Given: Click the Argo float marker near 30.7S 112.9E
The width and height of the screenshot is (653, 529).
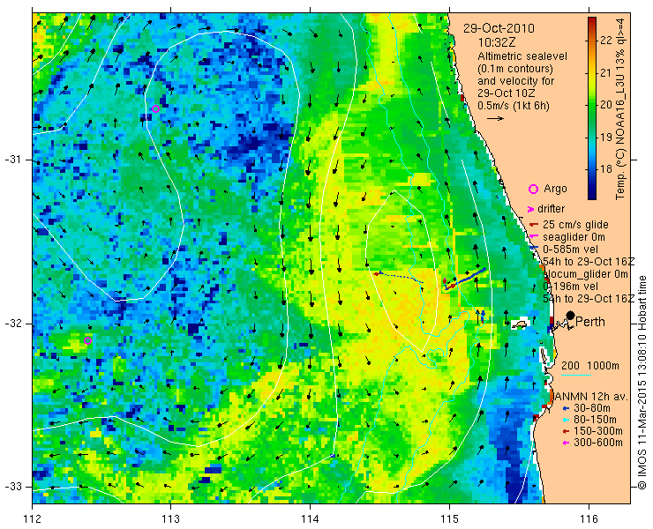Looking at the screenshot, I should click(x=156, y=109).
